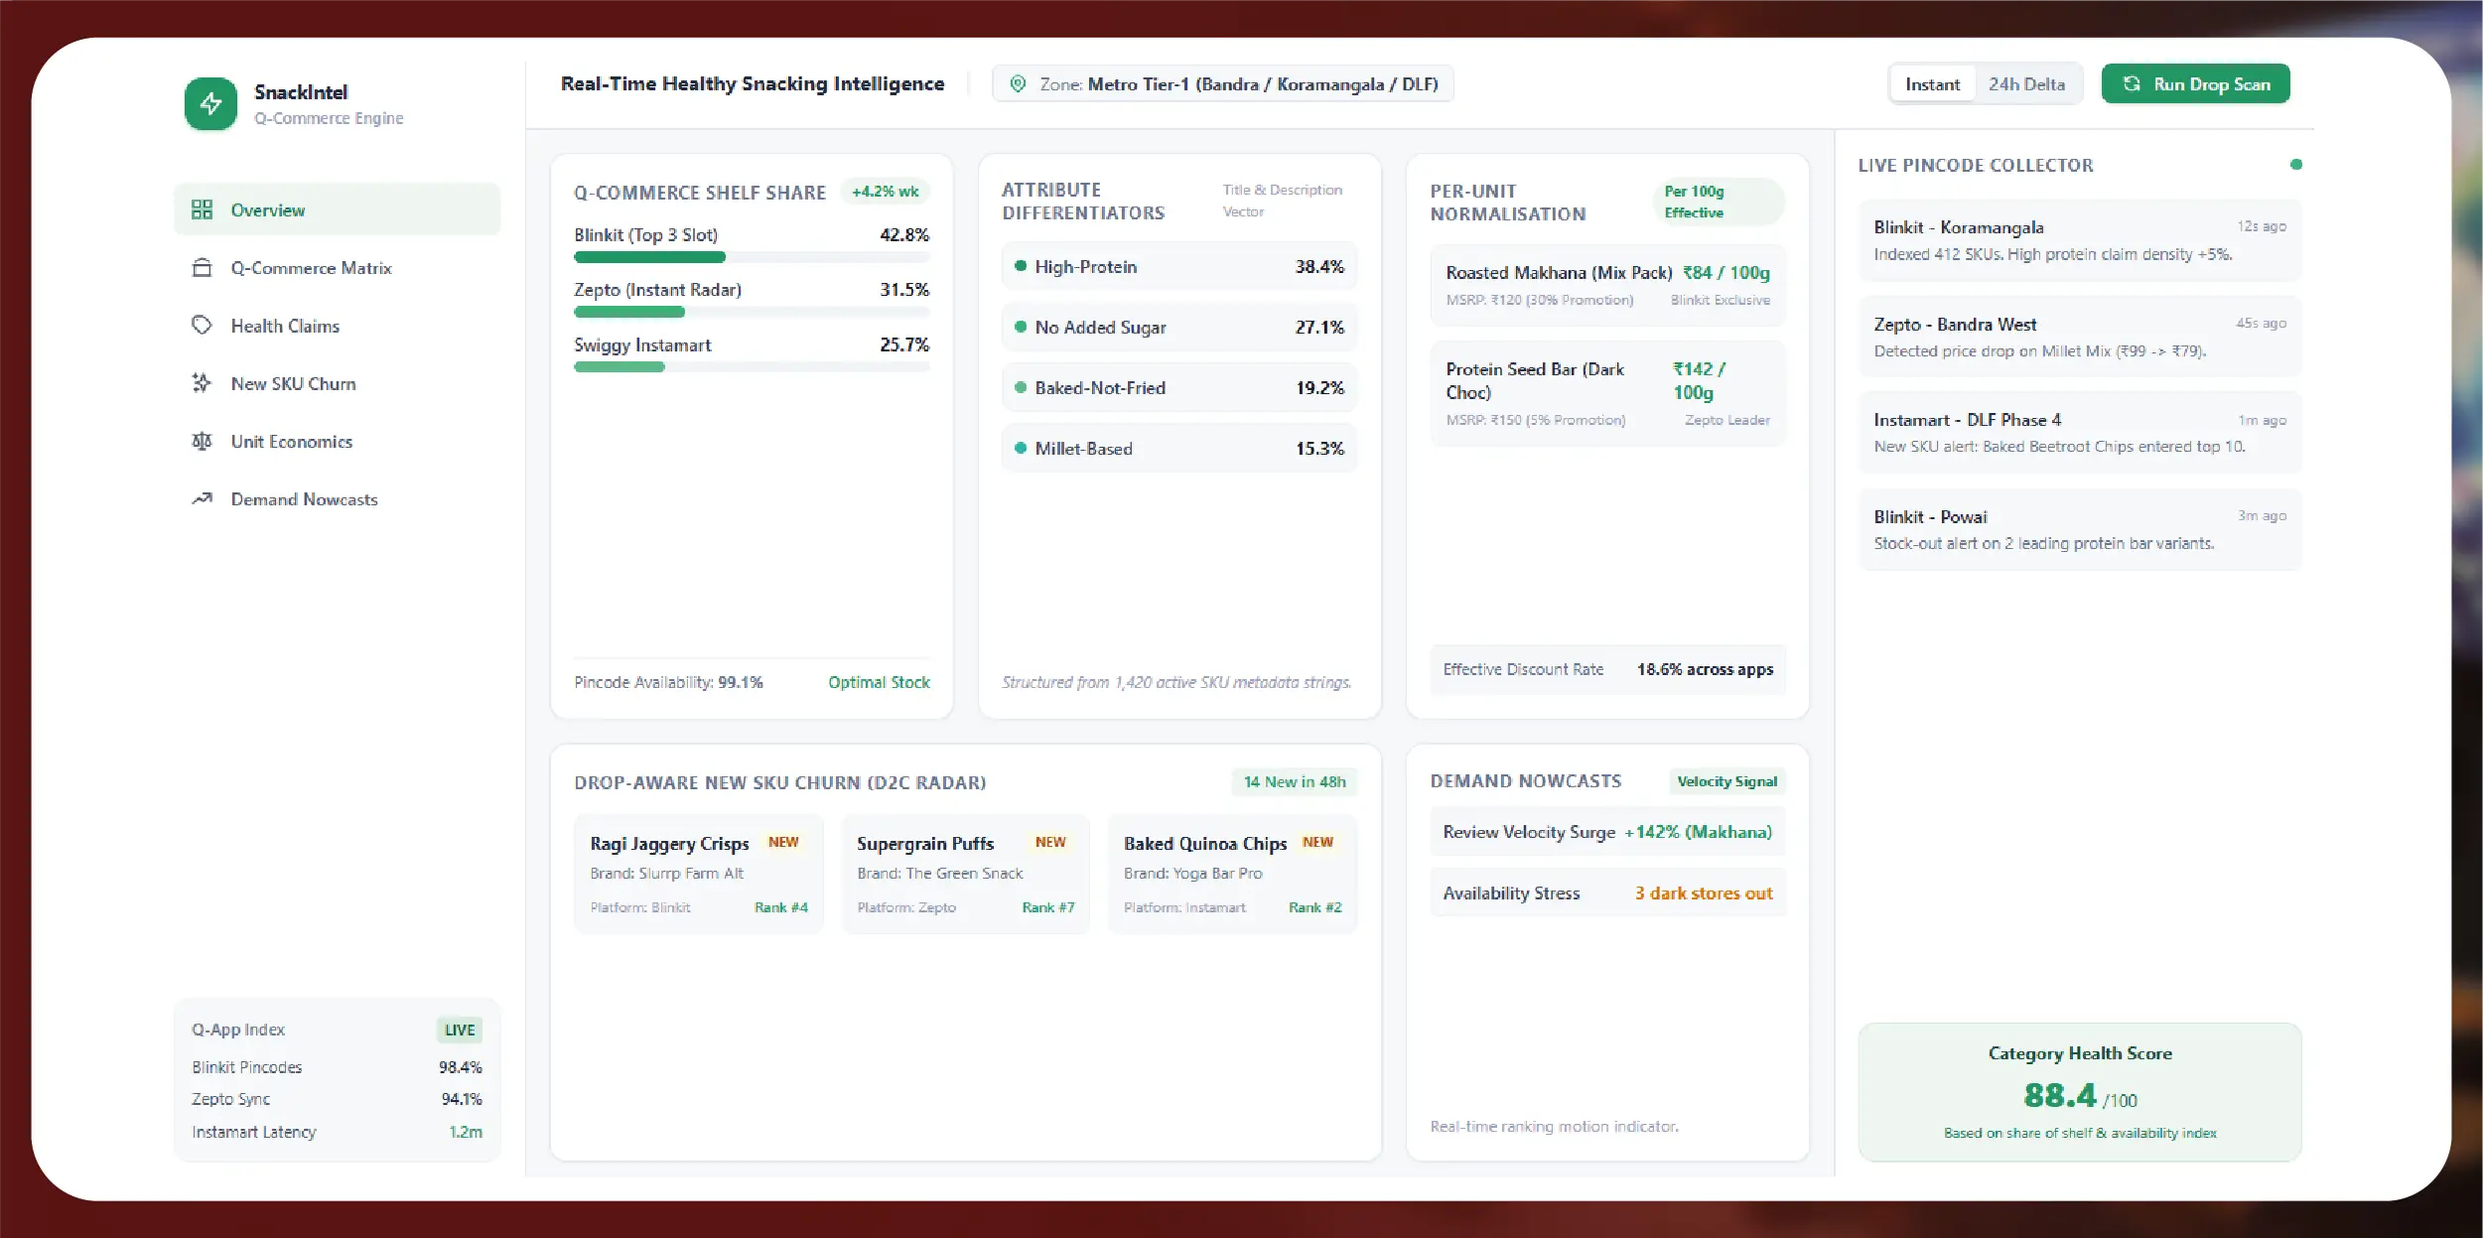Open the Zepto - Bandra West feed entry
Viewport: 2483px width, 1239px height.
(2080, 337)
